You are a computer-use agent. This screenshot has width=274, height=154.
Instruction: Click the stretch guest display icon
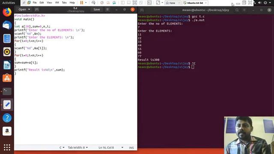pyautogui.click(x=158, y=3)
